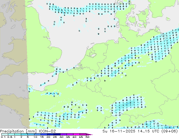Select legend swatch between 45 and 50
The image size is (179, 138).
(x=83, y=134)
